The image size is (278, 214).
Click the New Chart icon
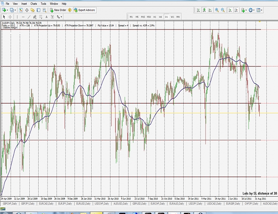(4, 10)
